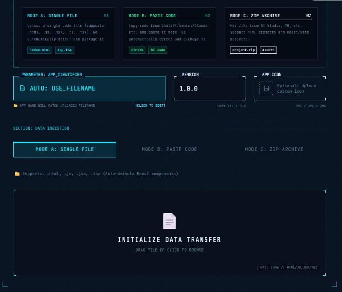Click the AUTO: USE_FILENAME app identifier field
Screen dimensions: 342x292
[x=89, y=88]
